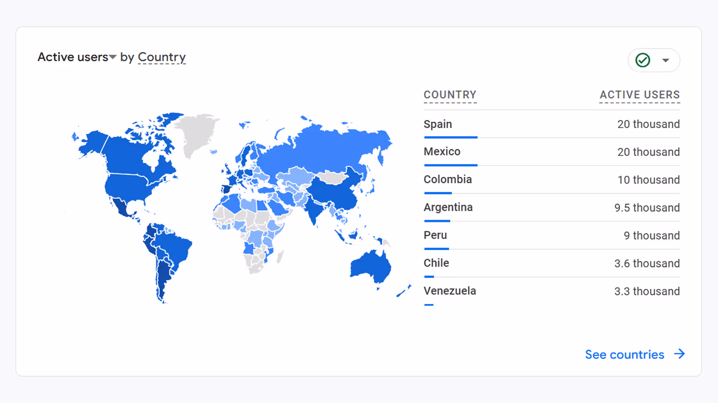Sort by the ACTIVE USERS column header
Viewport: 718px width, 403px height.
tap(639, 95)
